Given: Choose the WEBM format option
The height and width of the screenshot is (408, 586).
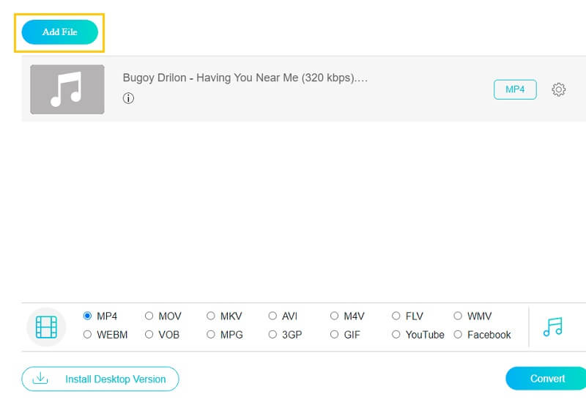Looking at the screenshot, I should coord(88,335).
